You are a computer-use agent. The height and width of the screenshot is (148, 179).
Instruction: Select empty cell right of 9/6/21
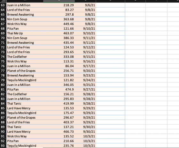(110, 5)
